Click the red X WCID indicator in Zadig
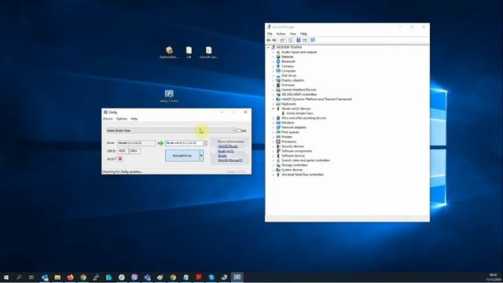503x283 pixels. (x=120, y=159)
